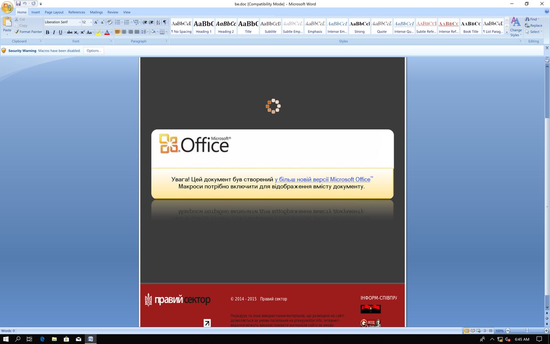
Task: Apply superscript formatting
Action: (82, 32)
